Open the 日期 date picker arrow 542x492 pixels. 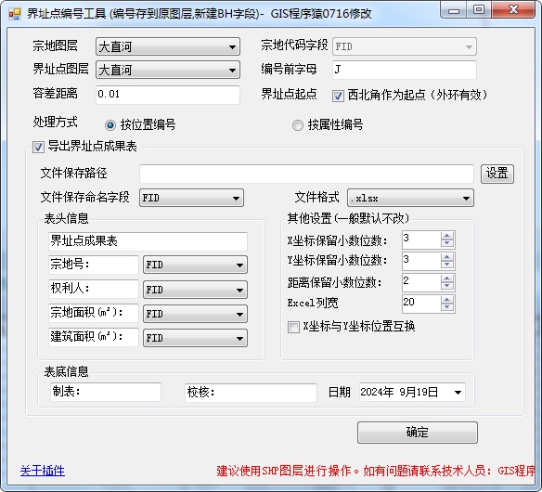click(x=458, y=393)
